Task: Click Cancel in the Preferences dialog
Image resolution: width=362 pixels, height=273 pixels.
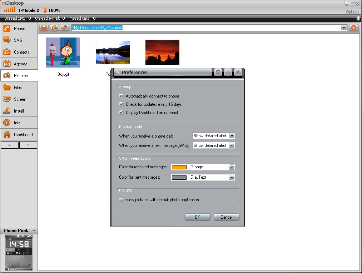Action: click(227, 217)
